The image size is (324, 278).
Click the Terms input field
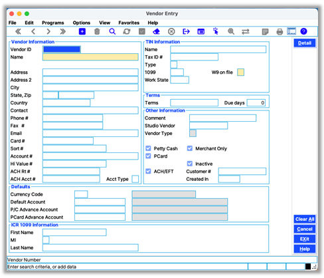coord(194,102)
